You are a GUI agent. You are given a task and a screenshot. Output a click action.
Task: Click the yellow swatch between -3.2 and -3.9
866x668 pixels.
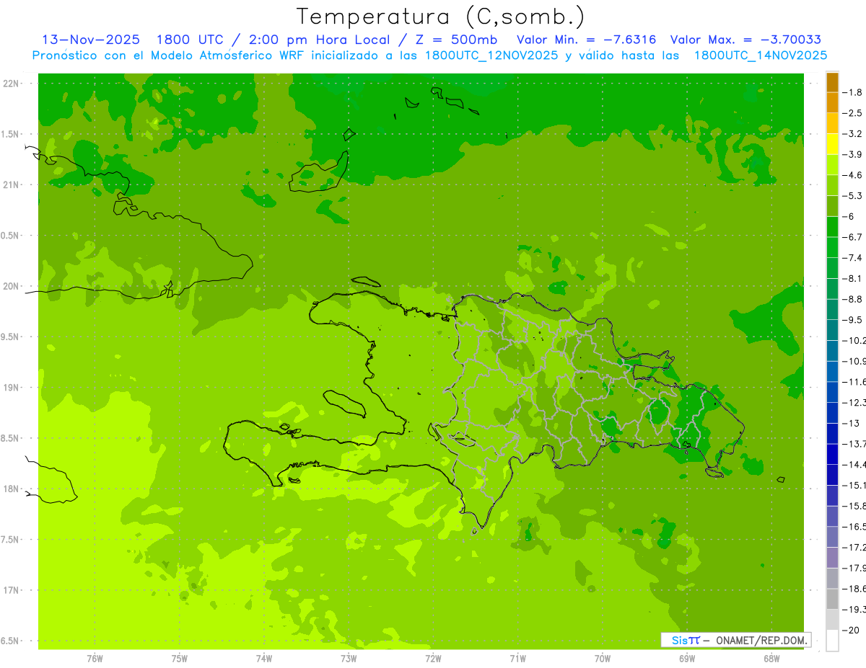point(832,144)
